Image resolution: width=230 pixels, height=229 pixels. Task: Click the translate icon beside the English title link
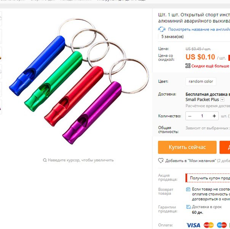point(161,29)
